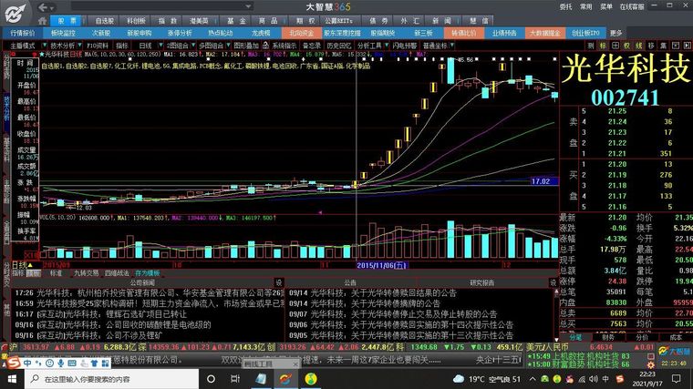Switch to the 债券 tab
The image size is (693, 389).
coord(378,21)
